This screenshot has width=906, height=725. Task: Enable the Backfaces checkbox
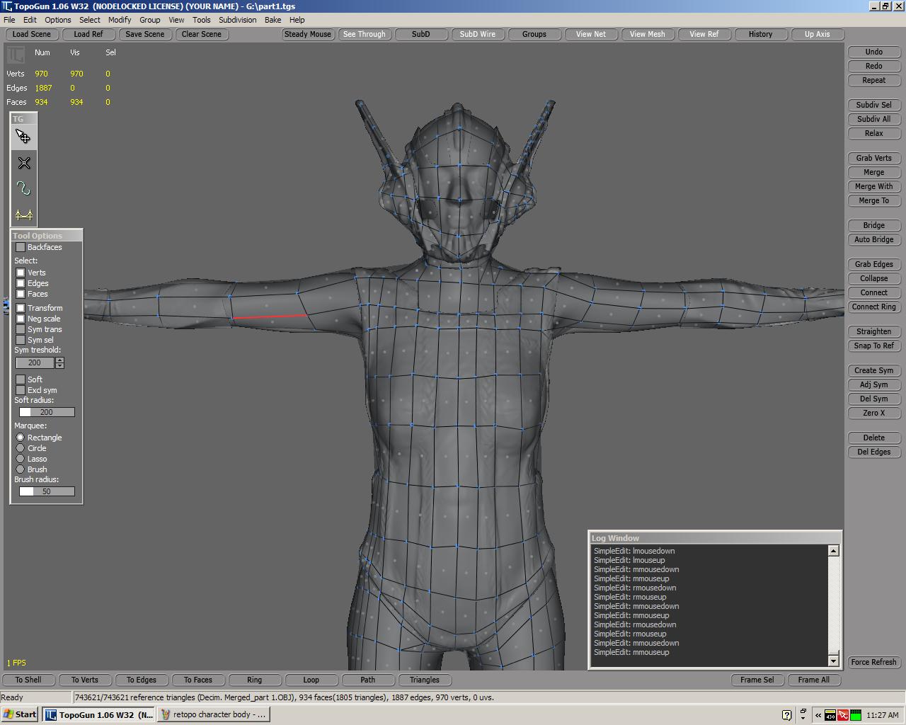pyautogui.click(x=20, y=247)
